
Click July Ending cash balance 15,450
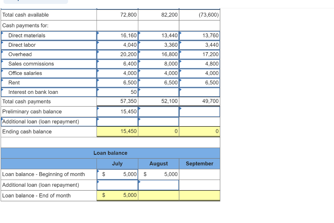coord(117,131)
